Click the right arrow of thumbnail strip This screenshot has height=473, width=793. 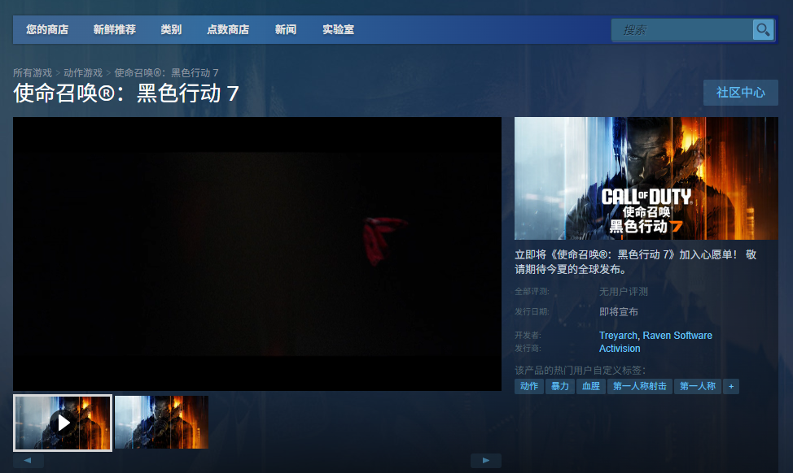(486, 460)
